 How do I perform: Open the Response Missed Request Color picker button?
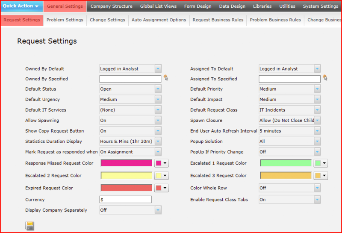pos(162,163)
